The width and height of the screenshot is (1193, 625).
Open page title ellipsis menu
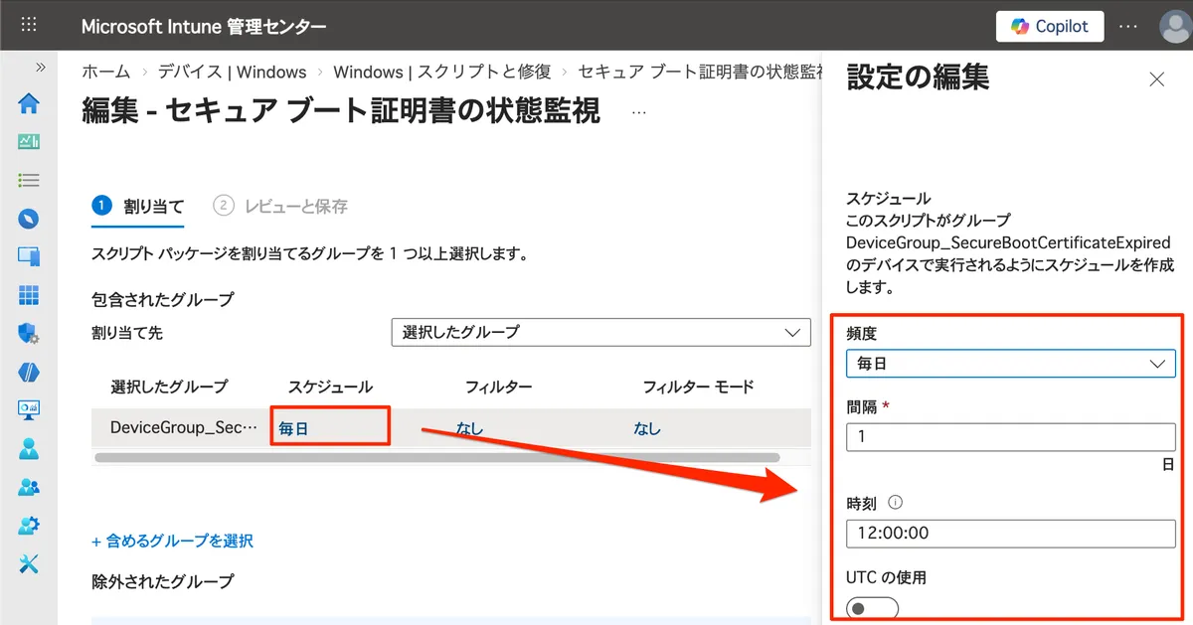click(x=639, y=112)
